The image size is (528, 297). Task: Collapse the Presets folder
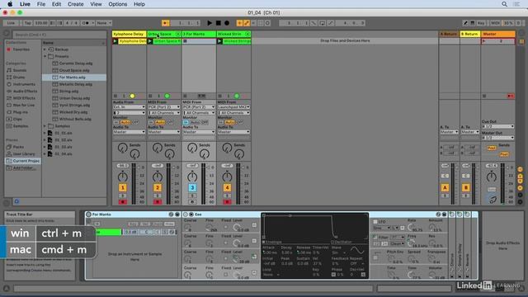(45, 56)
